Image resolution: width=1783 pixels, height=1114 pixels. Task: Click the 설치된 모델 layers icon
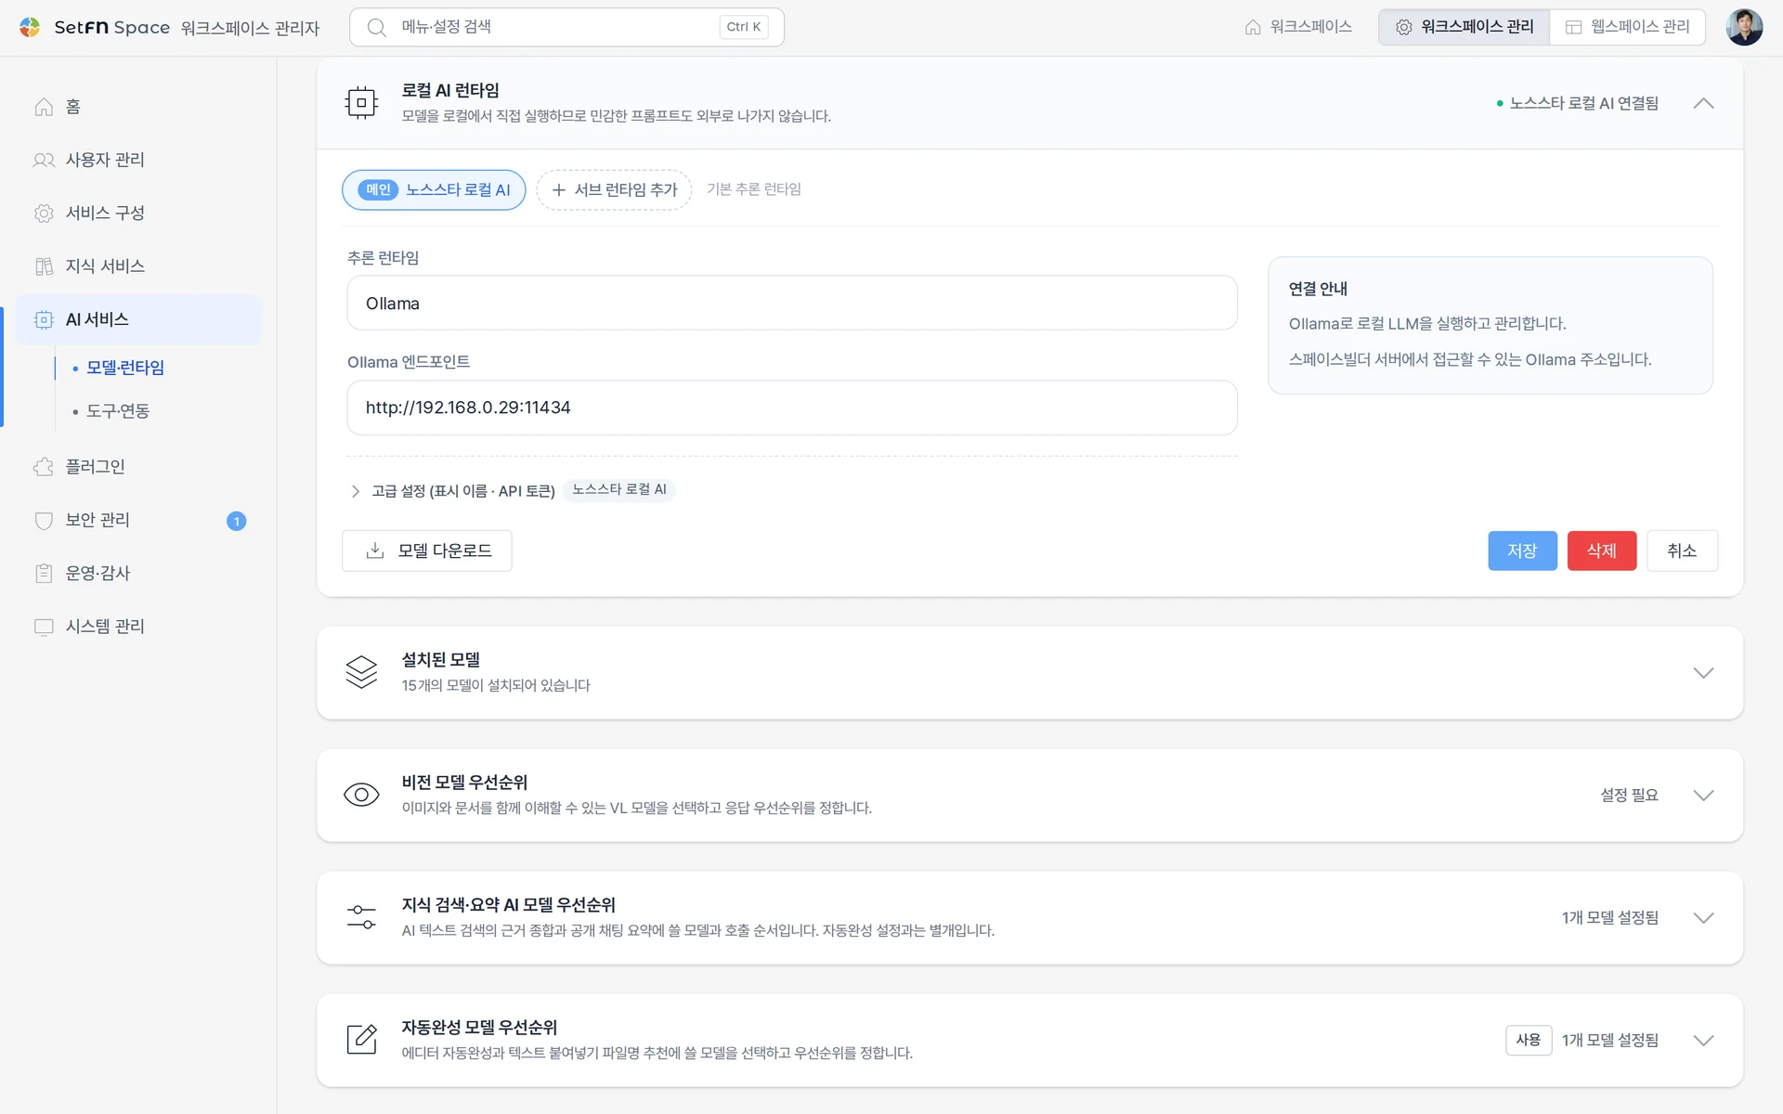tap(361, 671)
